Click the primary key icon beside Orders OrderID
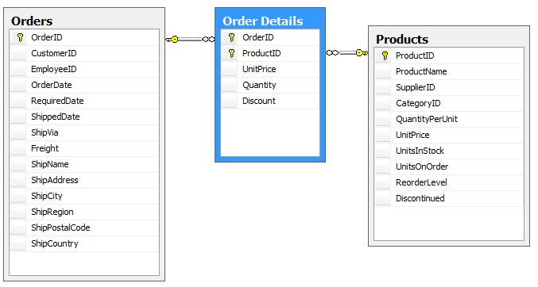 click(x=20, y=37)
